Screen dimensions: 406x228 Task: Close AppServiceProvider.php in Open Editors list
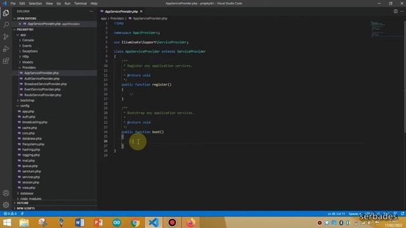coord(20,24)
